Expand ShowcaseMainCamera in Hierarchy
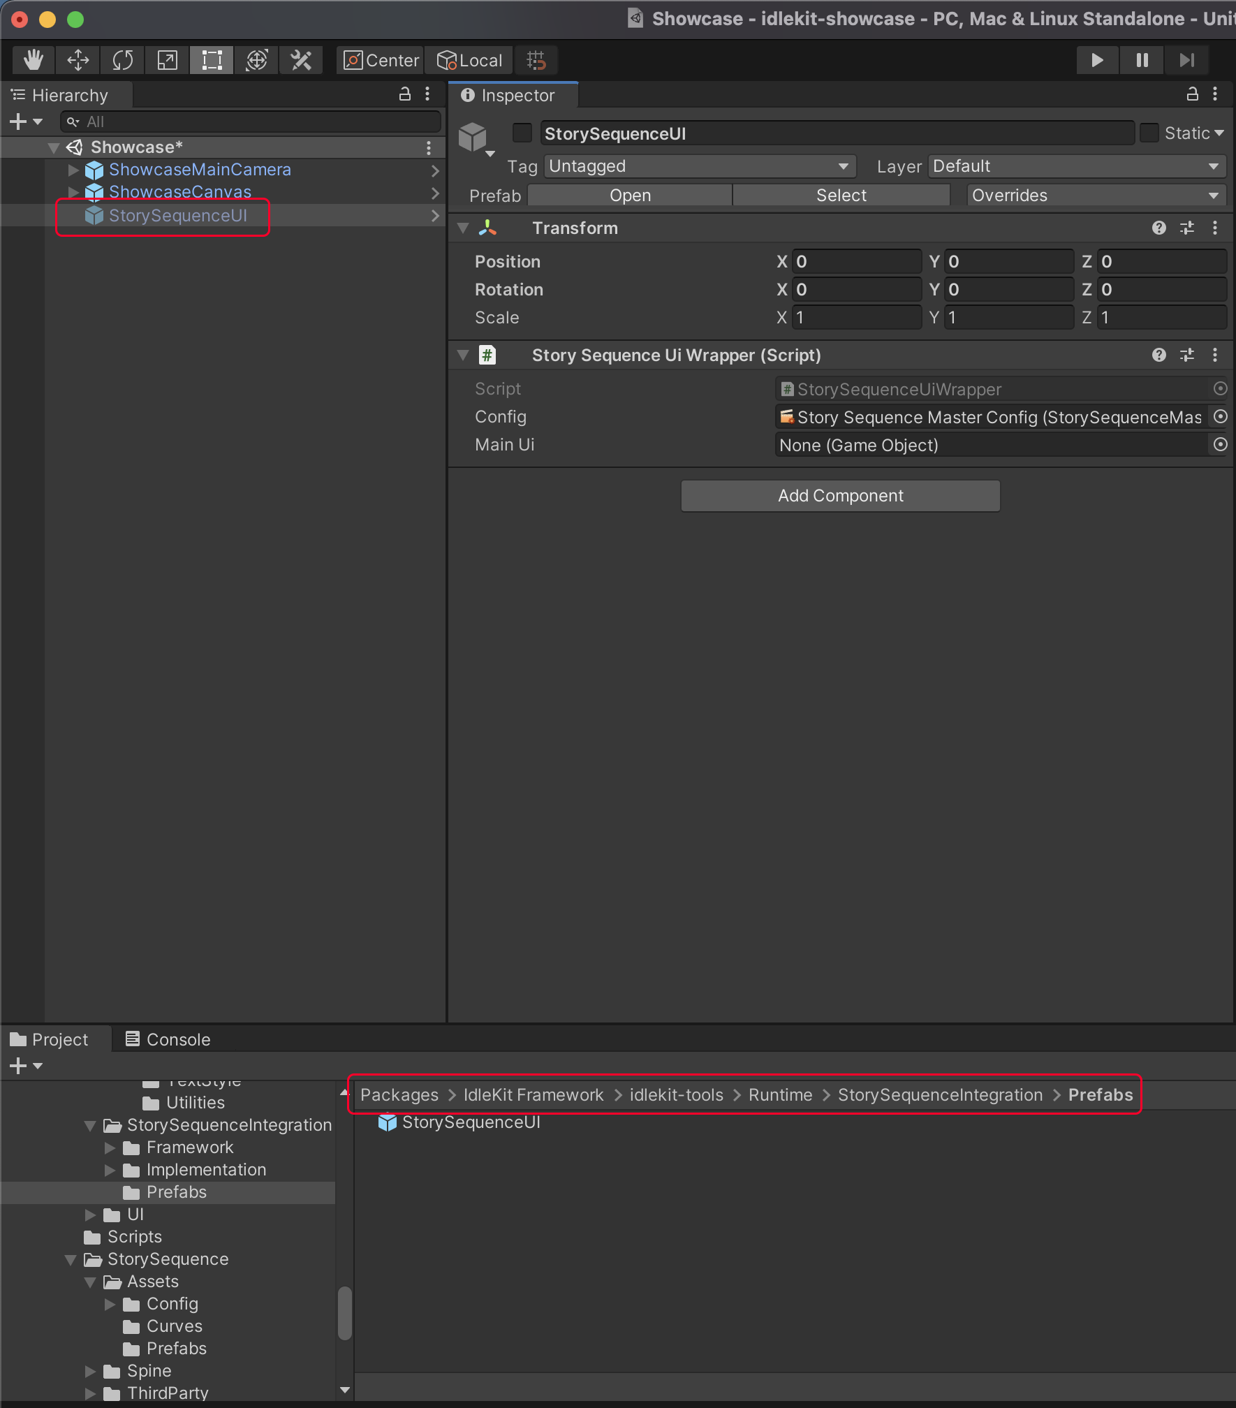 73,170
